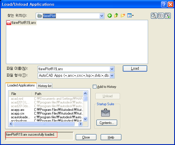This screenshot has height=145, width=175.
Task: Select acautoloade... row in loaded list
Action: pos(20,117)
